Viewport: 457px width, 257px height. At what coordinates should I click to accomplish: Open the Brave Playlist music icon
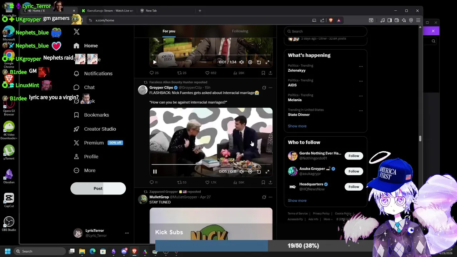click(x=382, y=20)
